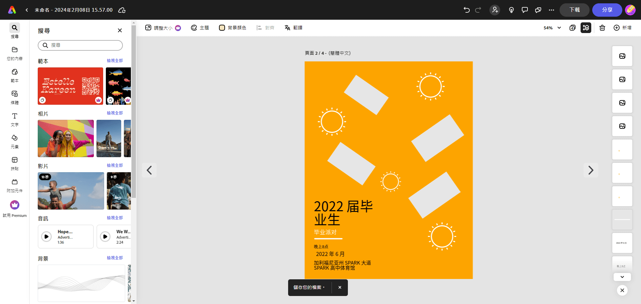Screen dimensions: 641x304
Task: Click 新增 to add a page
Action: pyautogui.click(x=623, y=28)
